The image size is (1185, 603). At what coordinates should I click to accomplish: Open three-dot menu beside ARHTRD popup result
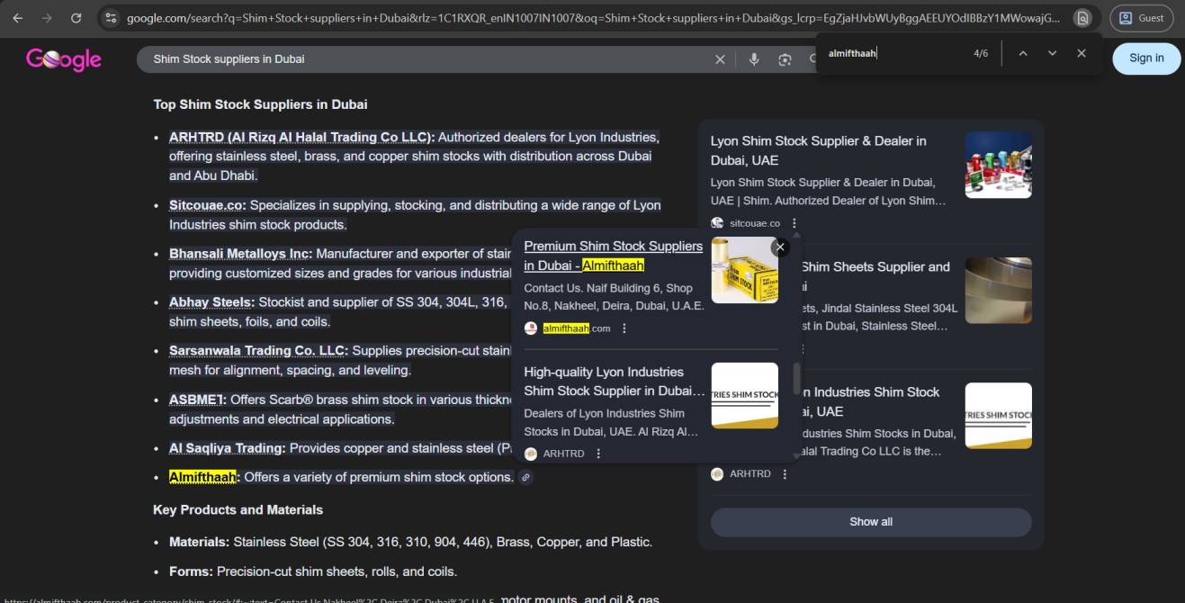click(598, 454)
